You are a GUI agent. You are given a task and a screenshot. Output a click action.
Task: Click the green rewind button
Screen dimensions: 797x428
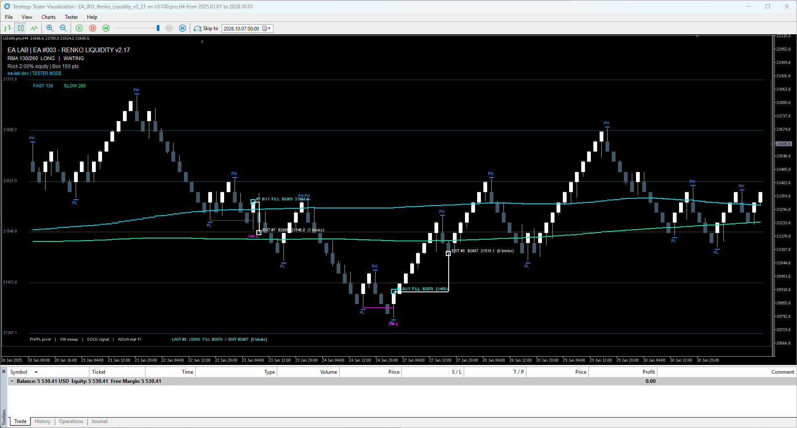pyautogui.click(x=106, y=28)
